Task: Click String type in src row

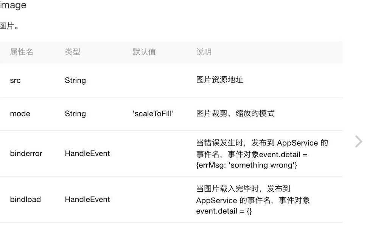Action: 75,81
